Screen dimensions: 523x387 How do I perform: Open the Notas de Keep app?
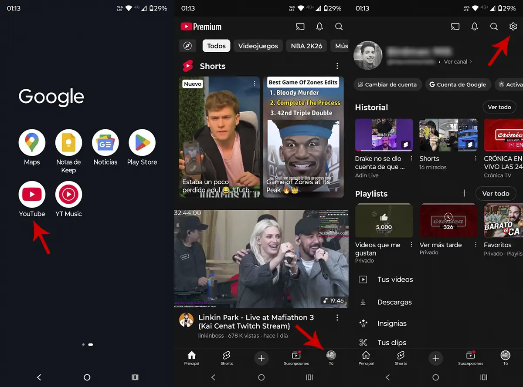(x=68, y=142)
